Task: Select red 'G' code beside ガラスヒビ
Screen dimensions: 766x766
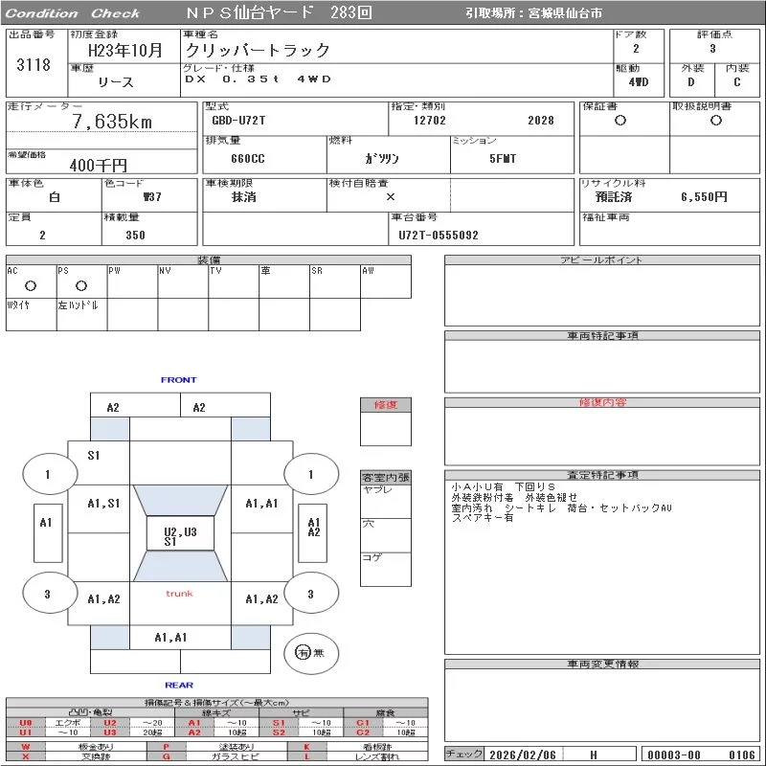Action: (x=167, y=756)
